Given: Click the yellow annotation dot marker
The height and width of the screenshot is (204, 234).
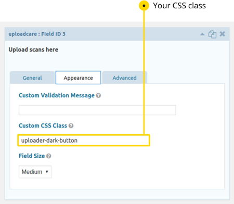Looking at the screenshot, I should pos(144,6).
